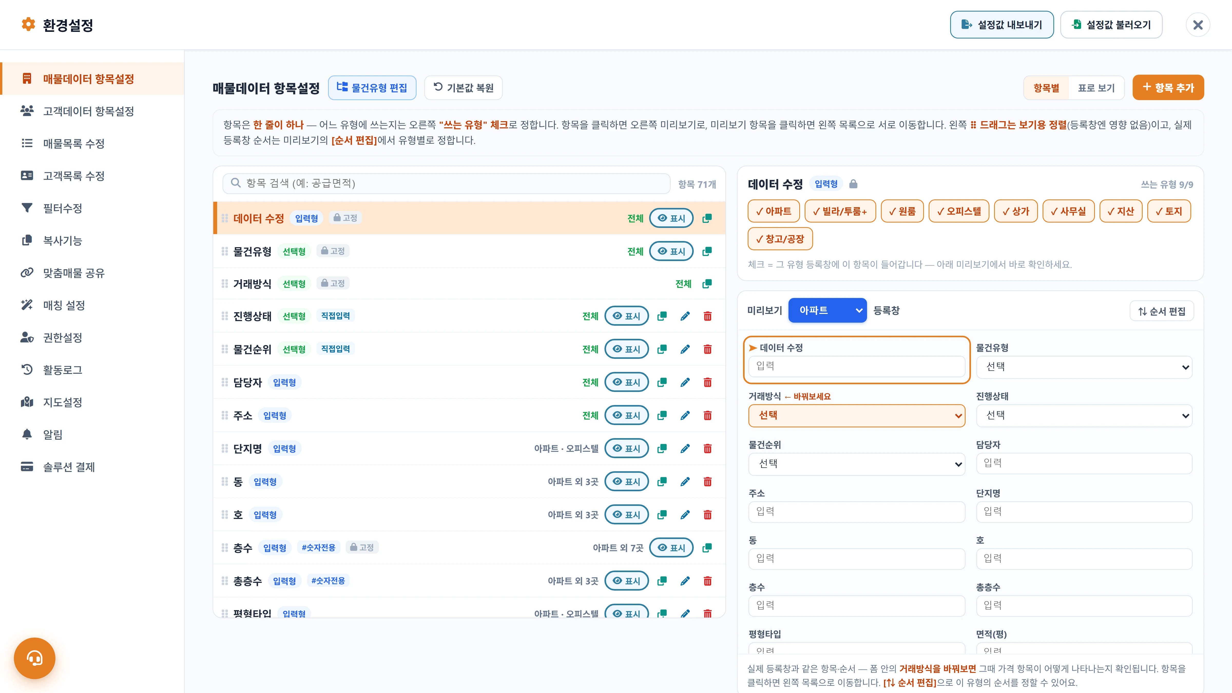Toggle 표시 visibility for 데이터 수정
Viewport: 1232px width, 693px height.
[x=671, y=218]
